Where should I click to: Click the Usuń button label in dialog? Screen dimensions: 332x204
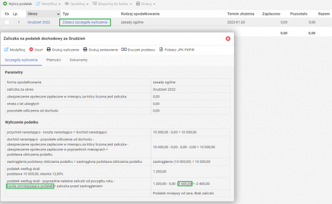(x=39, y=50)
